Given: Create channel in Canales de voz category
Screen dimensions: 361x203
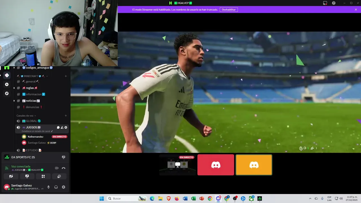Looking at the screenshot, I should pyautogui.click(x=66, y=116).
